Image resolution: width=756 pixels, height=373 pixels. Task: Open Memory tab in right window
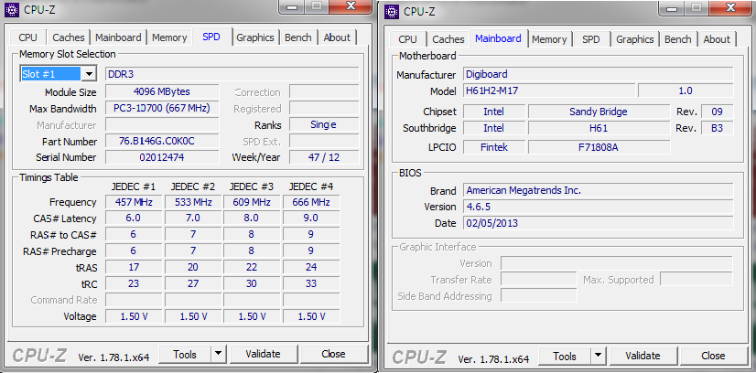pyautogui.click(x=550, y=39)
